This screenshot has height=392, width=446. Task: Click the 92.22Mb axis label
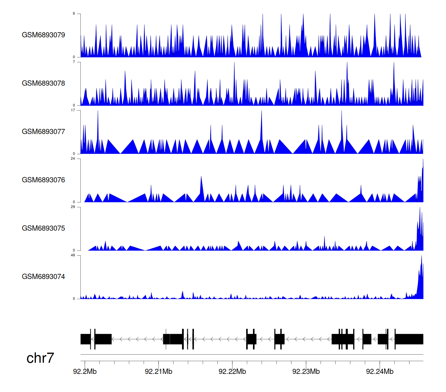[x=232, y=372]
